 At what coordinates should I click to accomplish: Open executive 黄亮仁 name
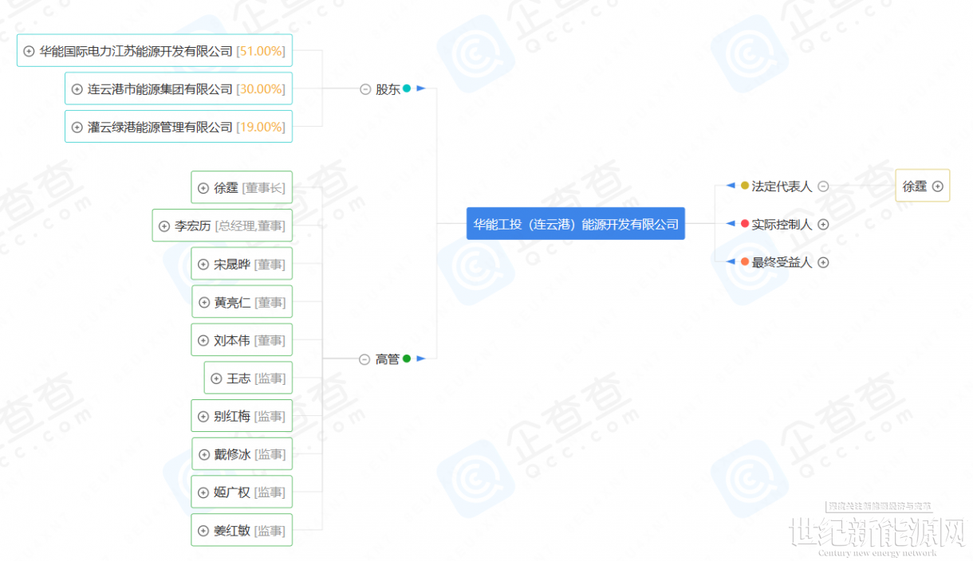[232, 303]
